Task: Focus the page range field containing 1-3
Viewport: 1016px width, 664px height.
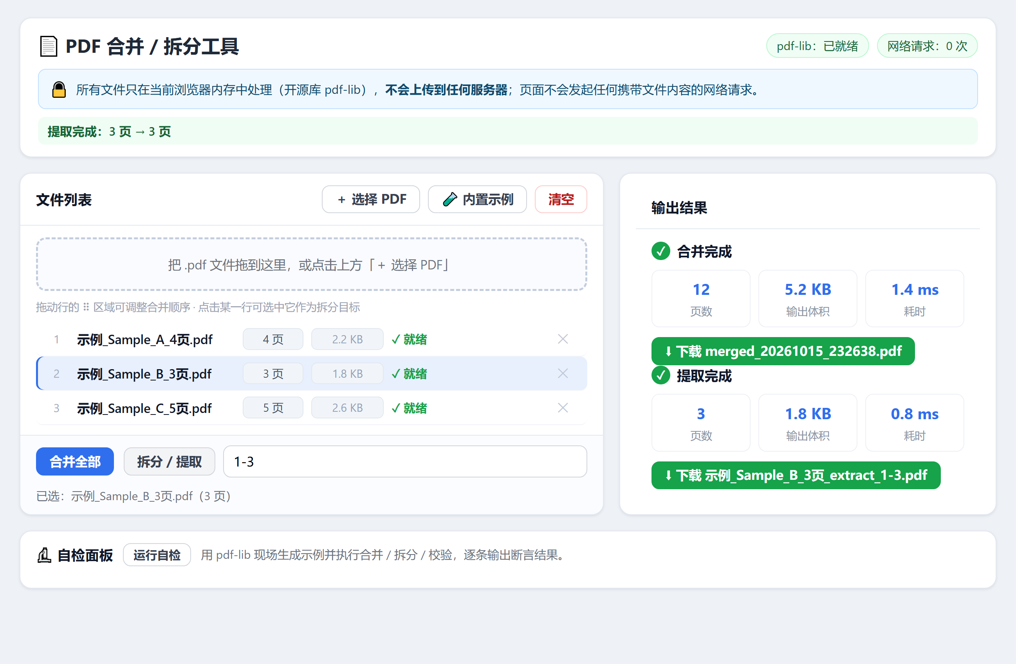Action: (405, 461)
